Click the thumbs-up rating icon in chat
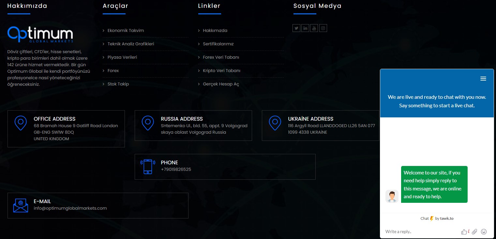The width and height of the screenshot is (496, 239). [x=464, y=232]
